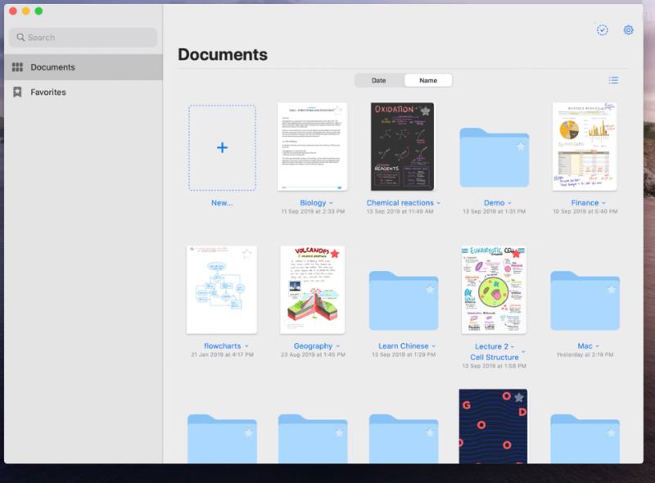Open the Finance document thumbnail

pyautogui.click(x=584, y=147)
